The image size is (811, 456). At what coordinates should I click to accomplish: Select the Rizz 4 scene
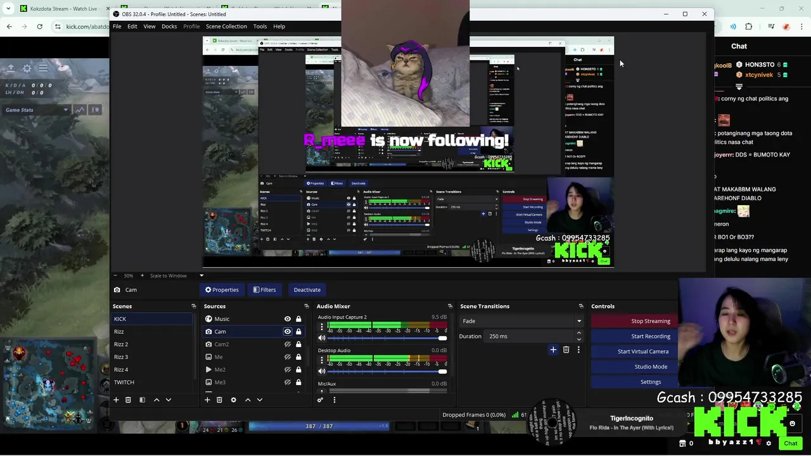(151, 369)
